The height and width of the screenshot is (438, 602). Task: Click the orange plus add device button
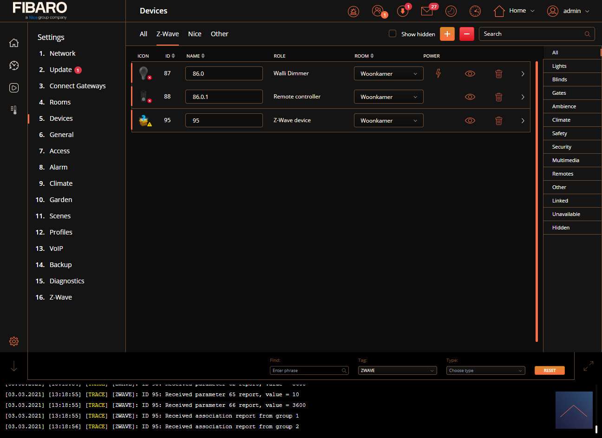click(447, 34)
